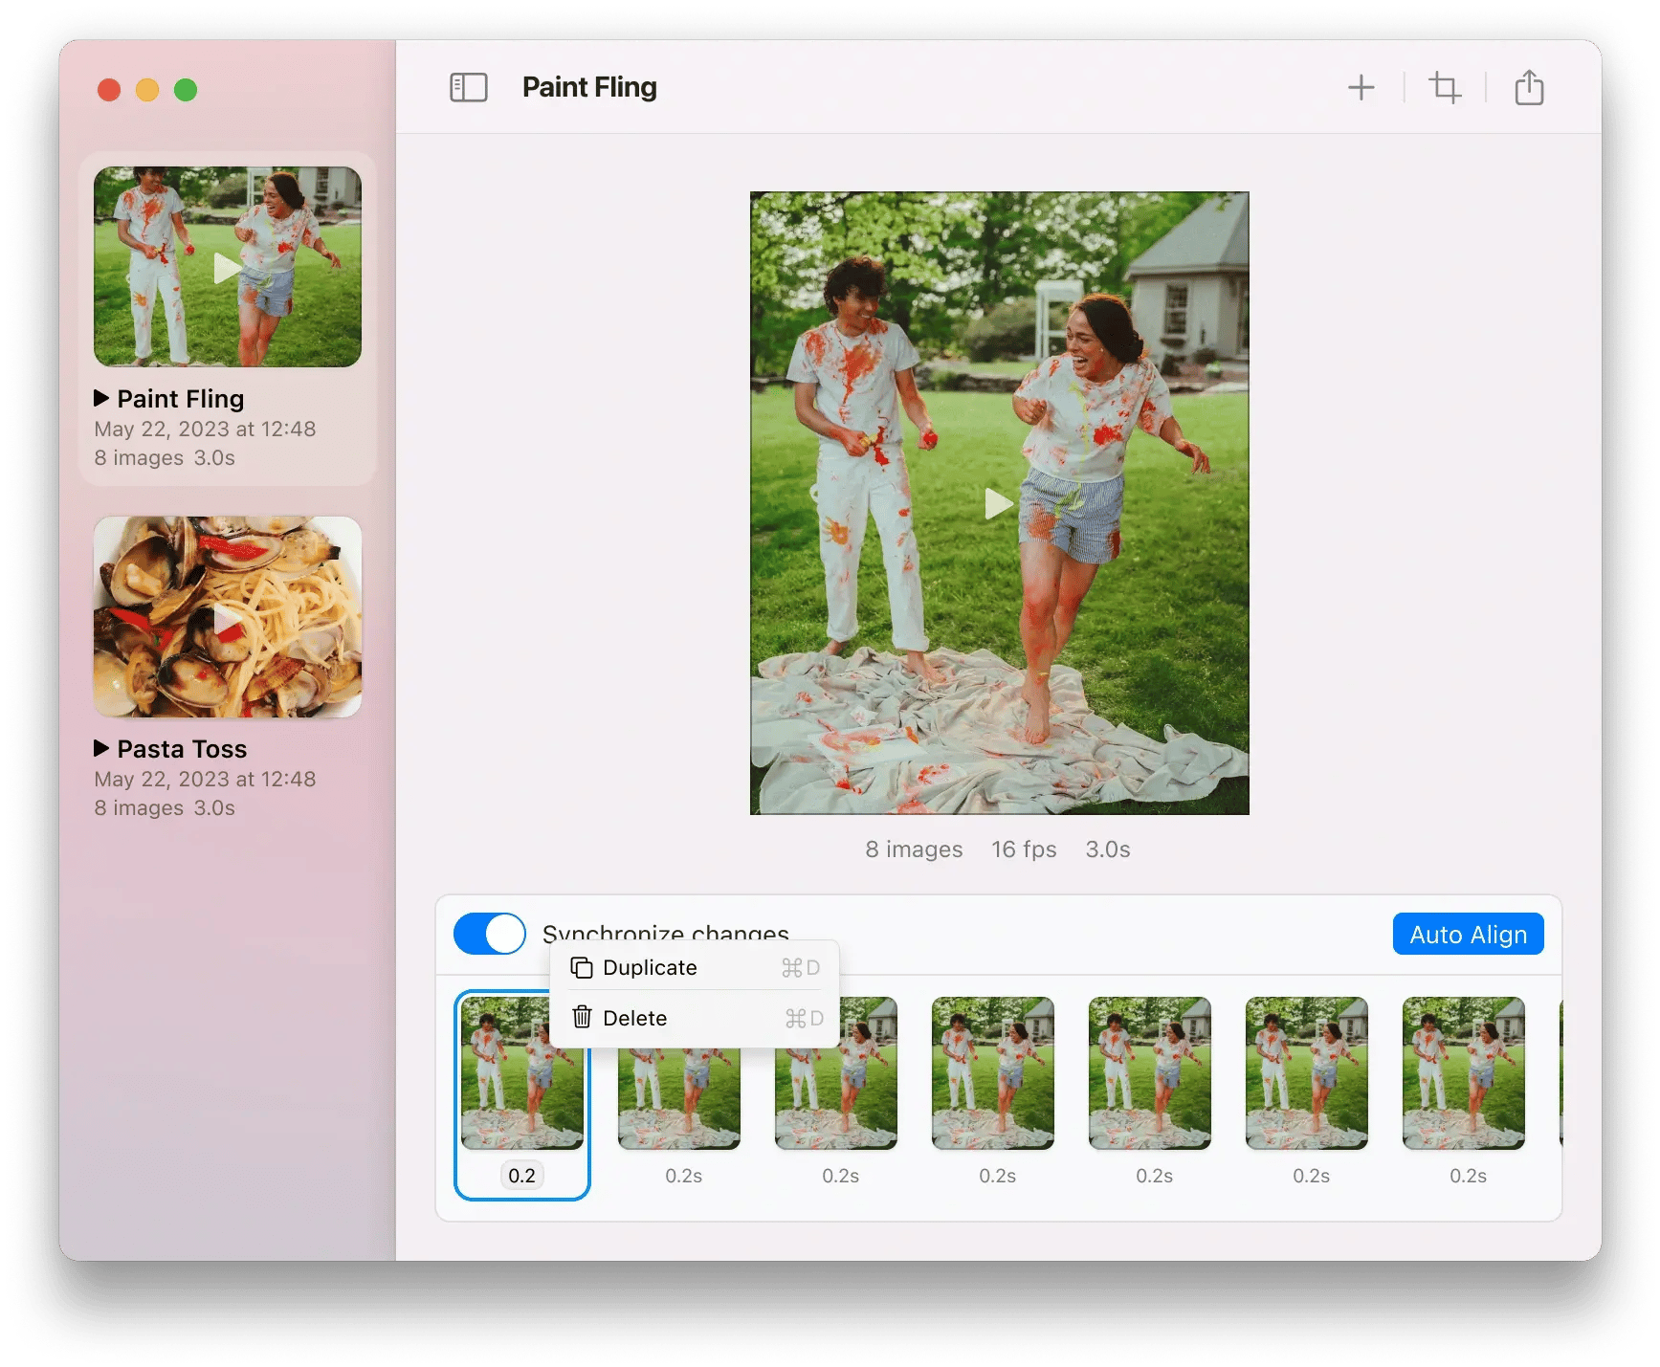Edit the 0.2 duration field of first frame

[521, 1175]
